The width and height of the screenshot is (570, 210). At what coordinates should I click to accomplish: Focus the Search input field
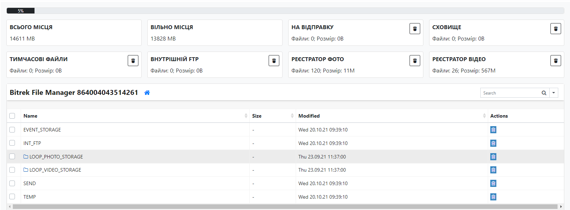point(510,93)
